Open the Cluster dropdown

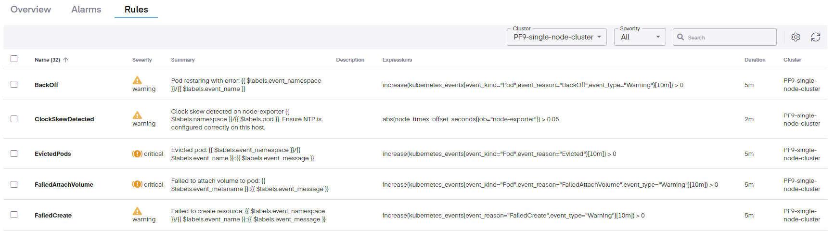point(556,37)
